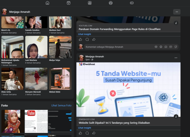Comment icon on Cloudflare domain forwarding post

coord(87,40)
